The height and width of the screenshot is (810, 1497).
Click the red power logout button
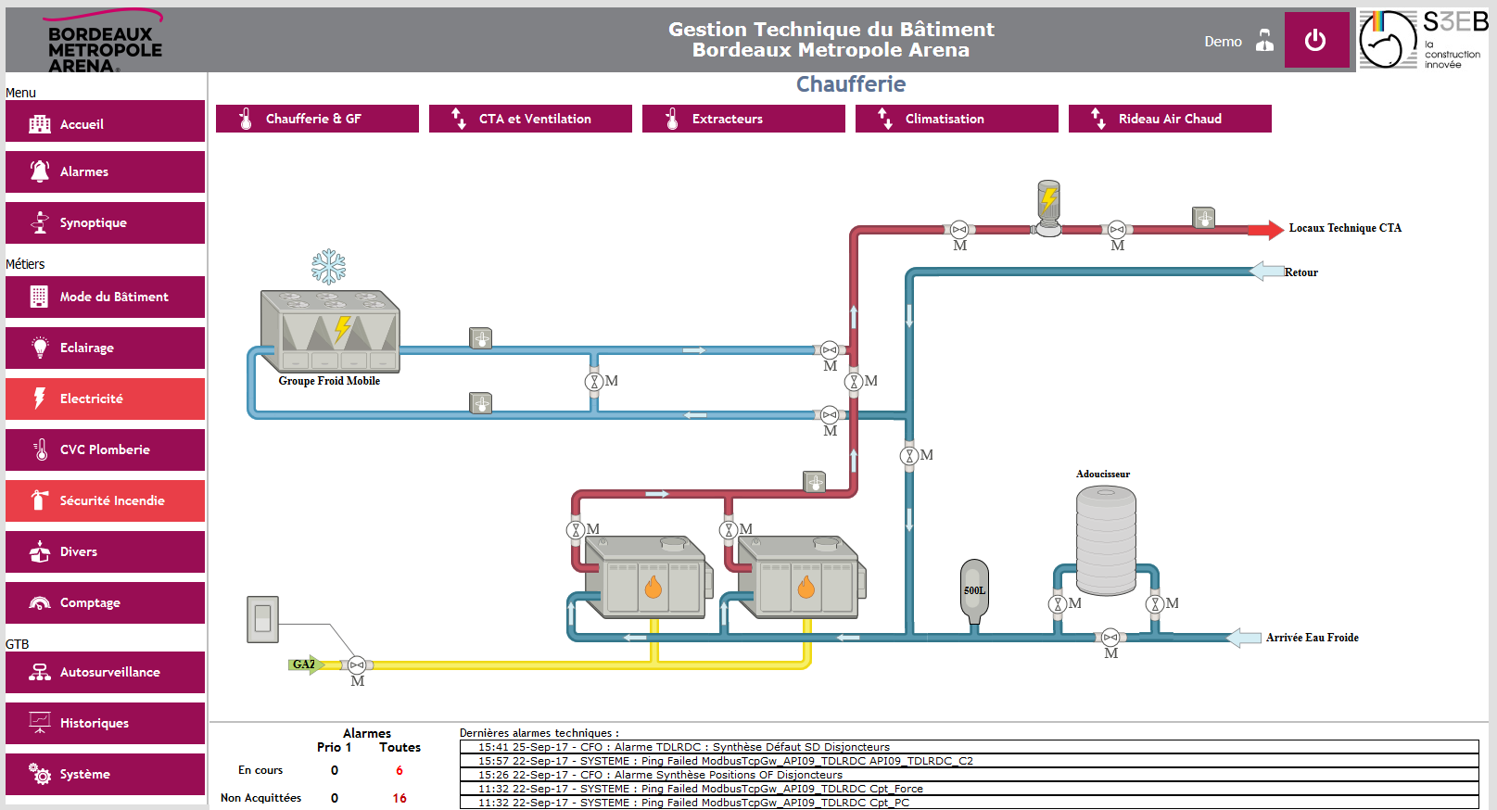tap(1315, 41)
